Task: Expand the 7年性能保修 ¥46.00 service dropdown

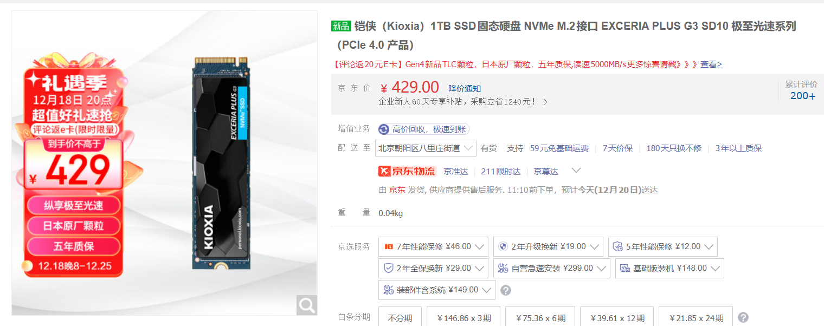Action: [433, 246]
